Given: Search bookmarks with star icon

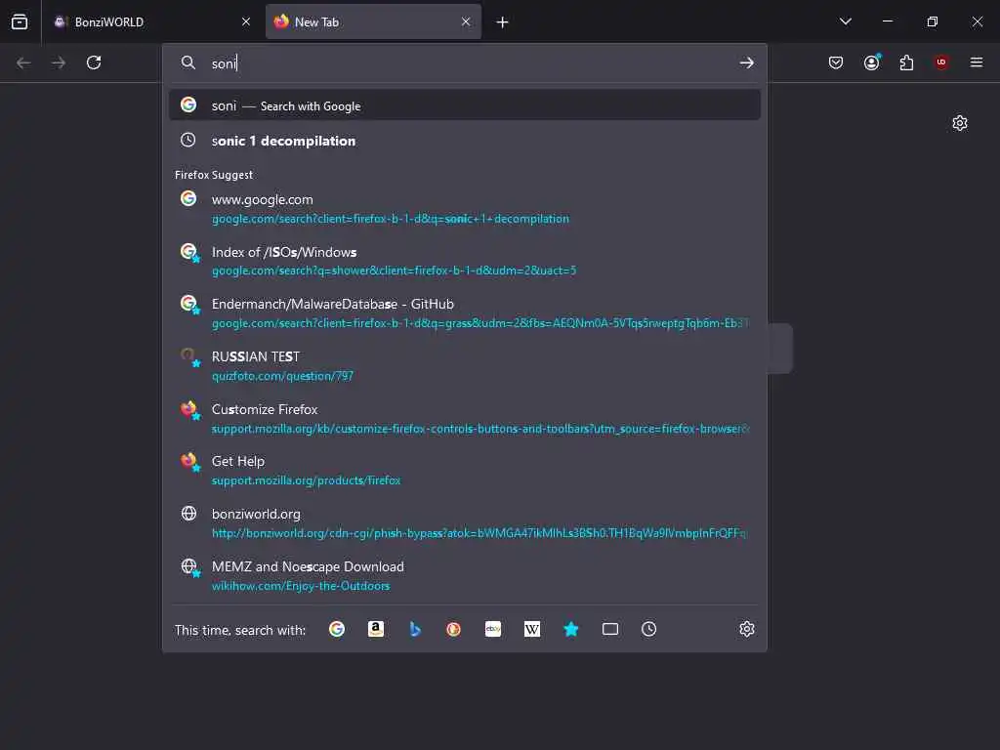Looking at the screenshot, I should [570, 630].
